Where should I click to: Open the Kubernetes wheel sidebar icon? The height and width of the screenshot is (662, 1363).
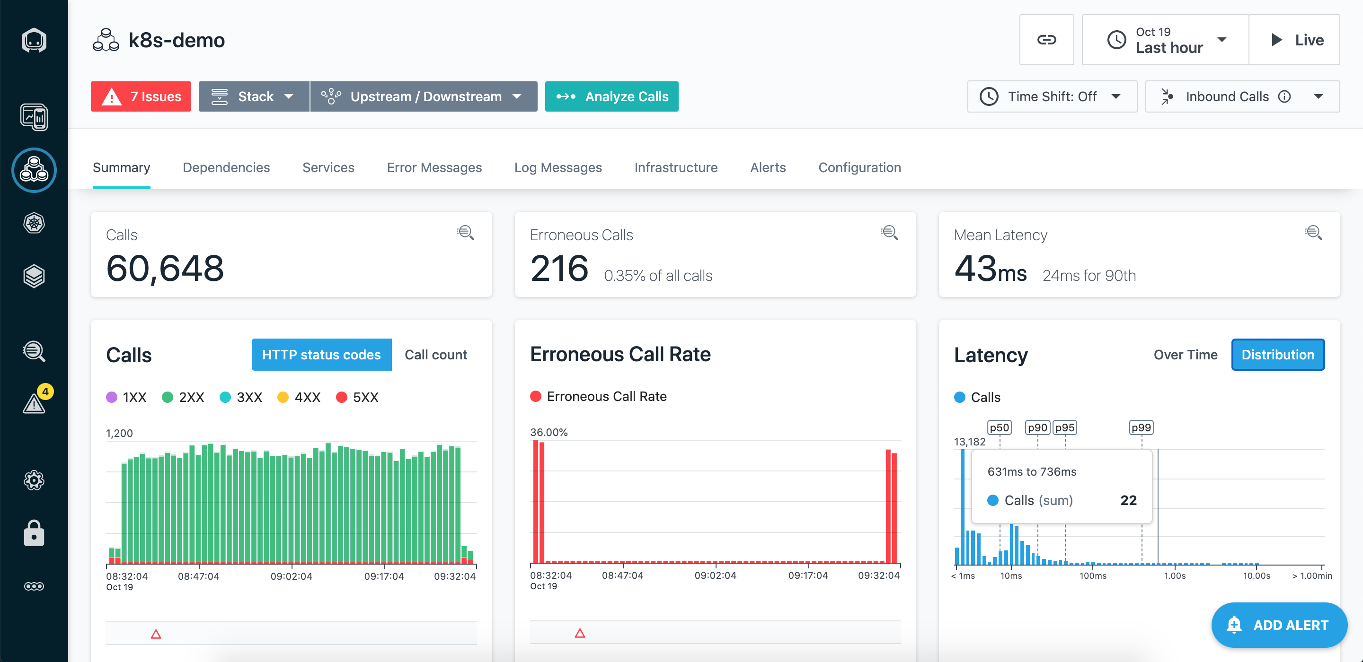coord(34,223)
